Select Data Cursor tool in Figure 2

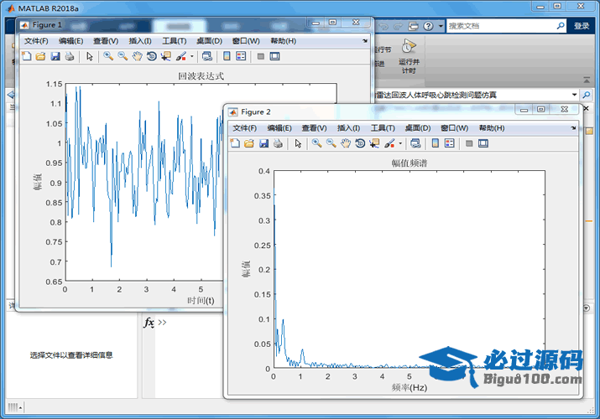[x=374, y=143]
